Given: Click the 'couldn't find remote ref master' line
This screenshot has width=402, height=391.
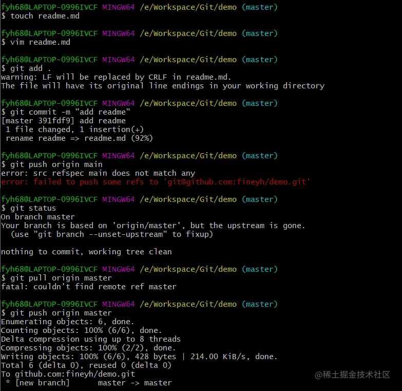Looking at the screenshot, I should (x=89, y=287).
